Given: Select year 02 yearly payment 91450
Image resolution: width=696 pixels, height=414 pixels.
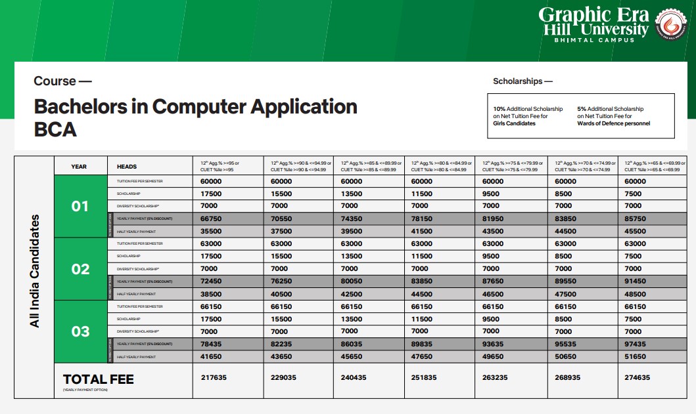Looking at the screenshot, I should coord(635,281).
